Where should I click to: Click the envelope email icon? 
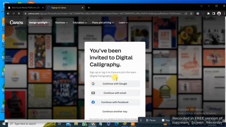coord(93,93)
